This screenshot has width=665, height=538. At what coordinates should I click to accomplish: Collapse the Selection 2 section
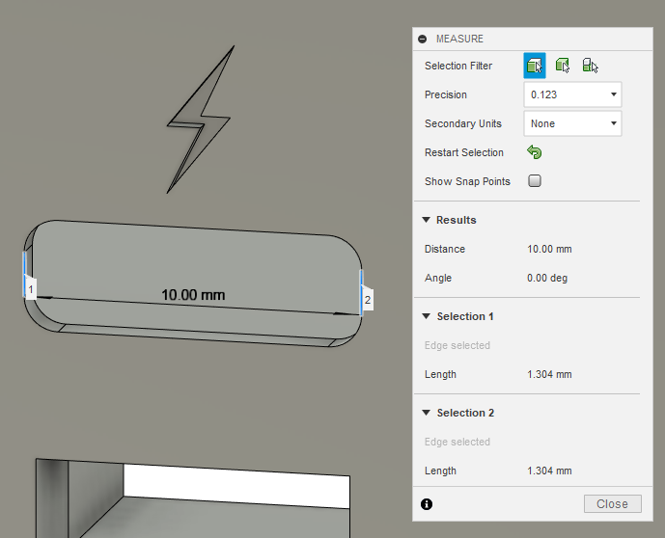coord(427,413)
